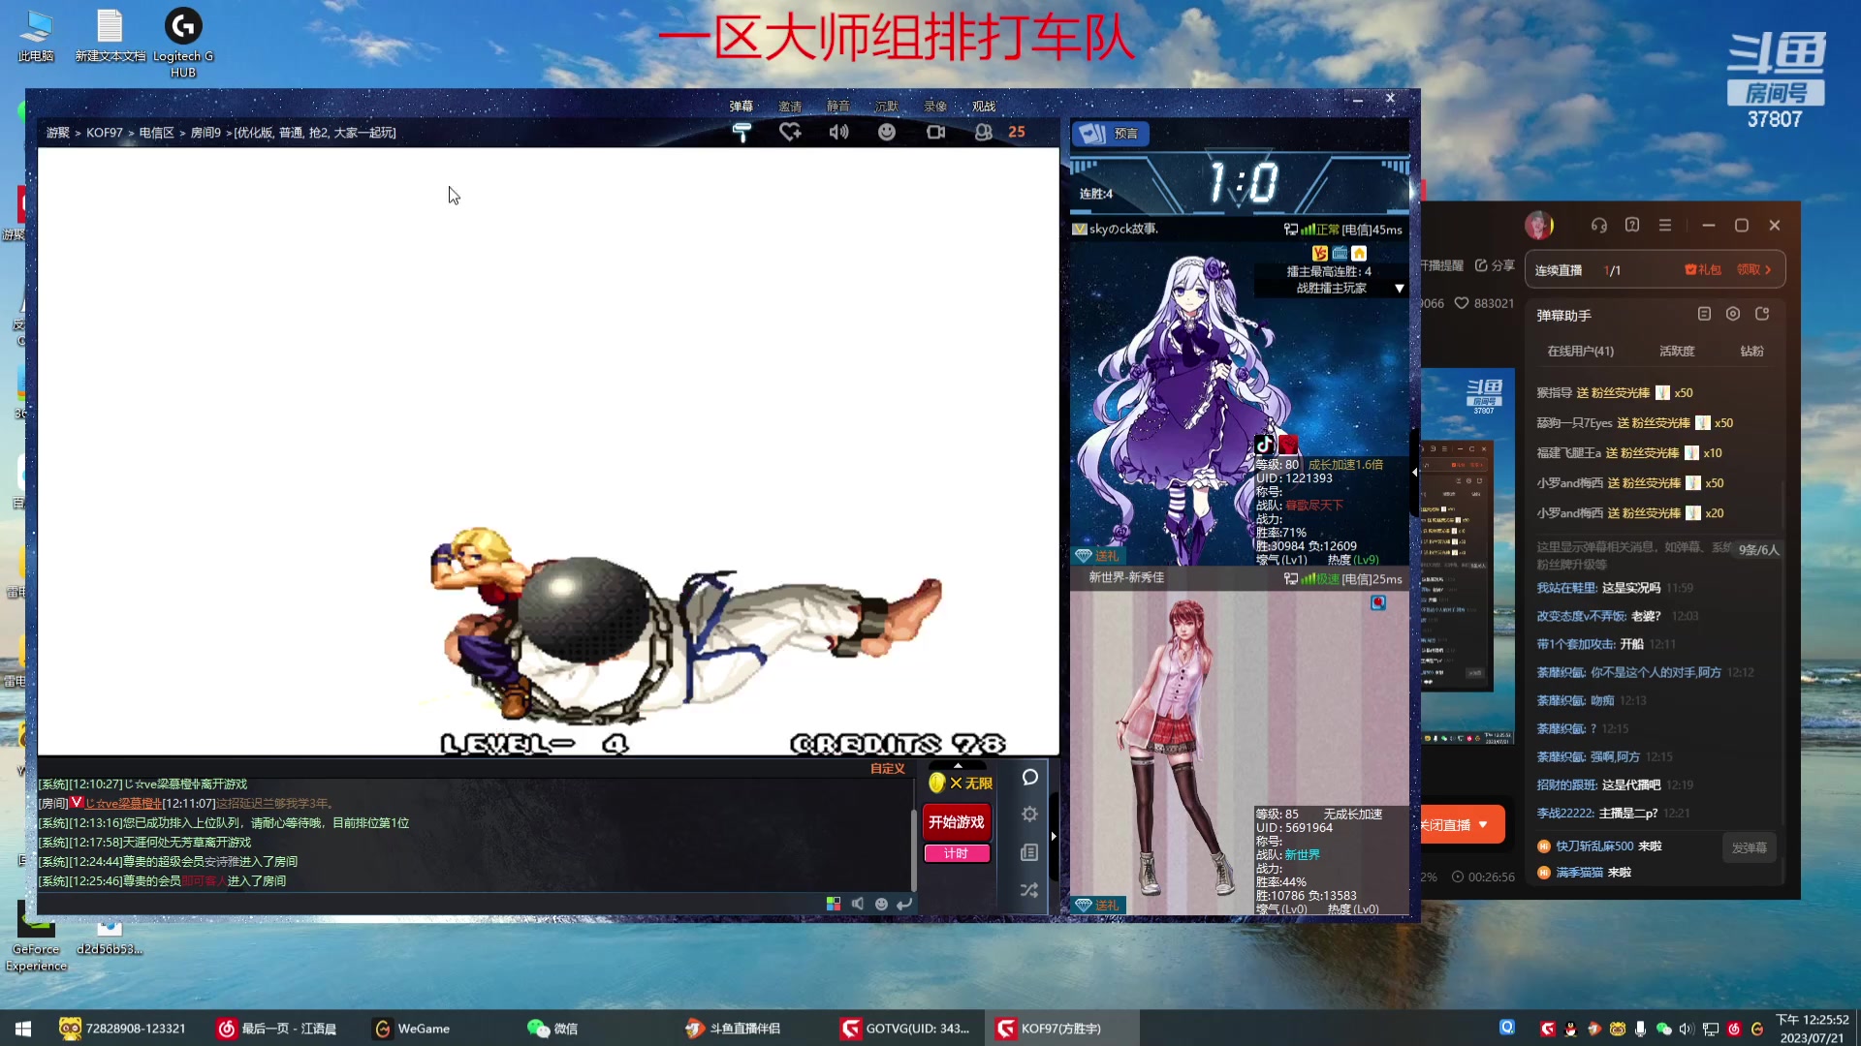The height and width of the screenshot is (1046, 1861).
Task: Click 领取 to claim the gift pack
Action: pyautogui.click(x=1753, y=270)
